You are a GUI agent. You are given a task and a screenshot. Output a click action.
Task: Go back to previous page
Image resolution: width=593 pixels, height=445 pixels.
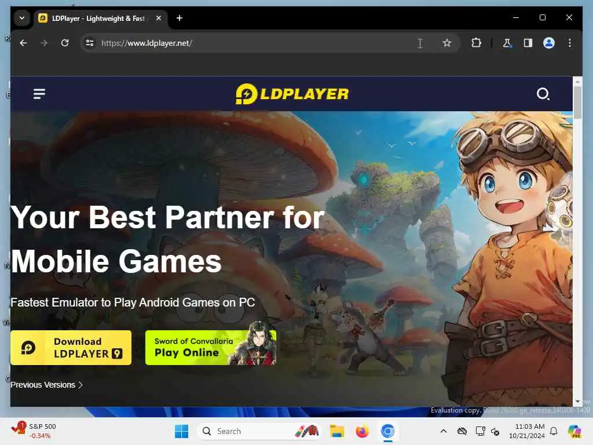(23, 43)
